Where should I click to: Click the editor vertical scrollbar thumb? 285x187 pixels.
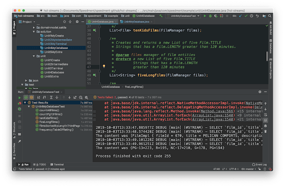click(267, 56)
